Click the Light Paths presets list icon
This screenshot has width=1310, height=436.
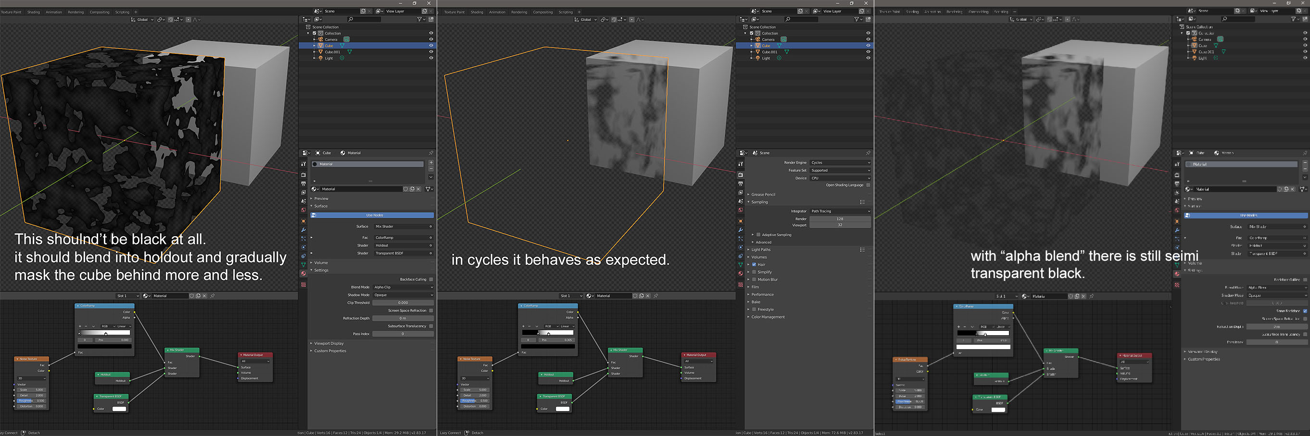coord(862,250)
